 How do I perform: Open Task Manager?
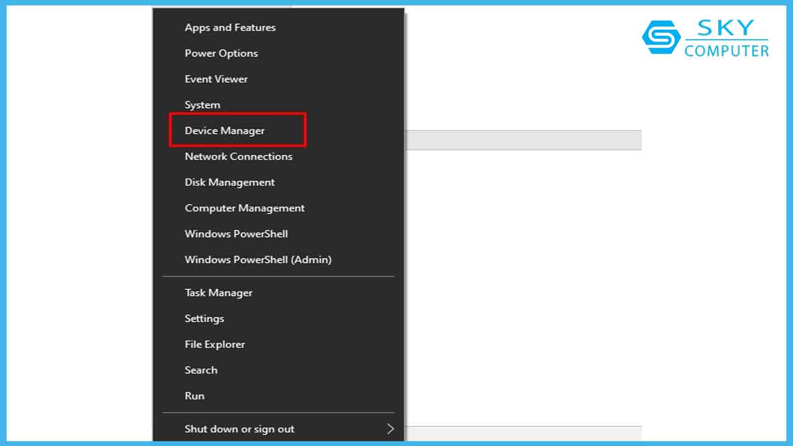tap(219, 293)
